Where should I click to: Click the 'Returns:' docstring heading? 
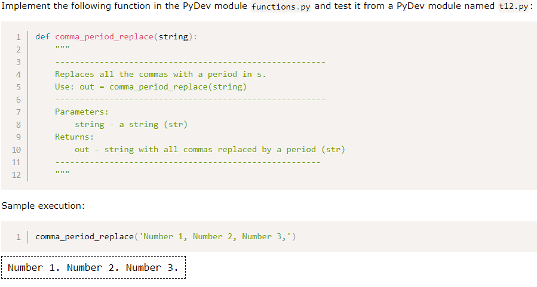pyautogui.click(x=74, y=137)
